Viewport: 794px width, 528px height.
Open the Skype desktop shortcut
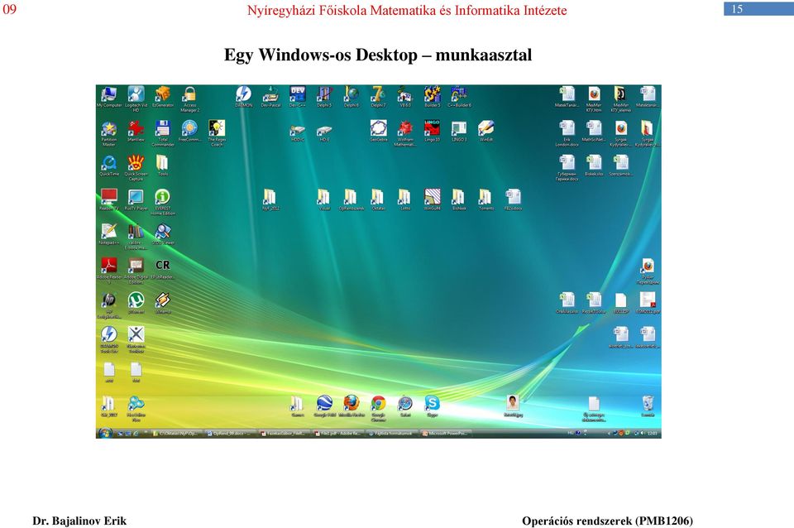[432, 406]
